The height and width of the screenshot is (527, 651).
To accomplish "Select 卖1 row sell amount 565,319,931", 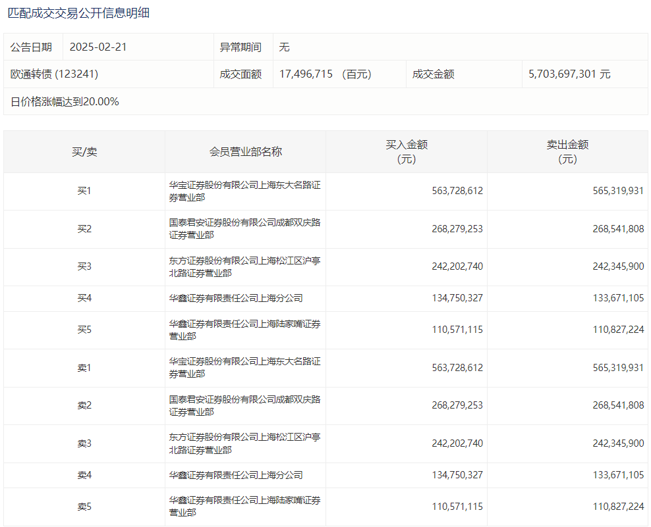I will pyautogui.click(x=618, y=368).
